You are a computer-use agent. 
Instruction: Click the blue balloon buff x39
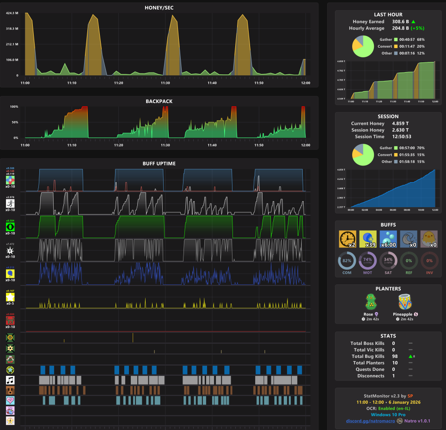[x=368, y=239]
